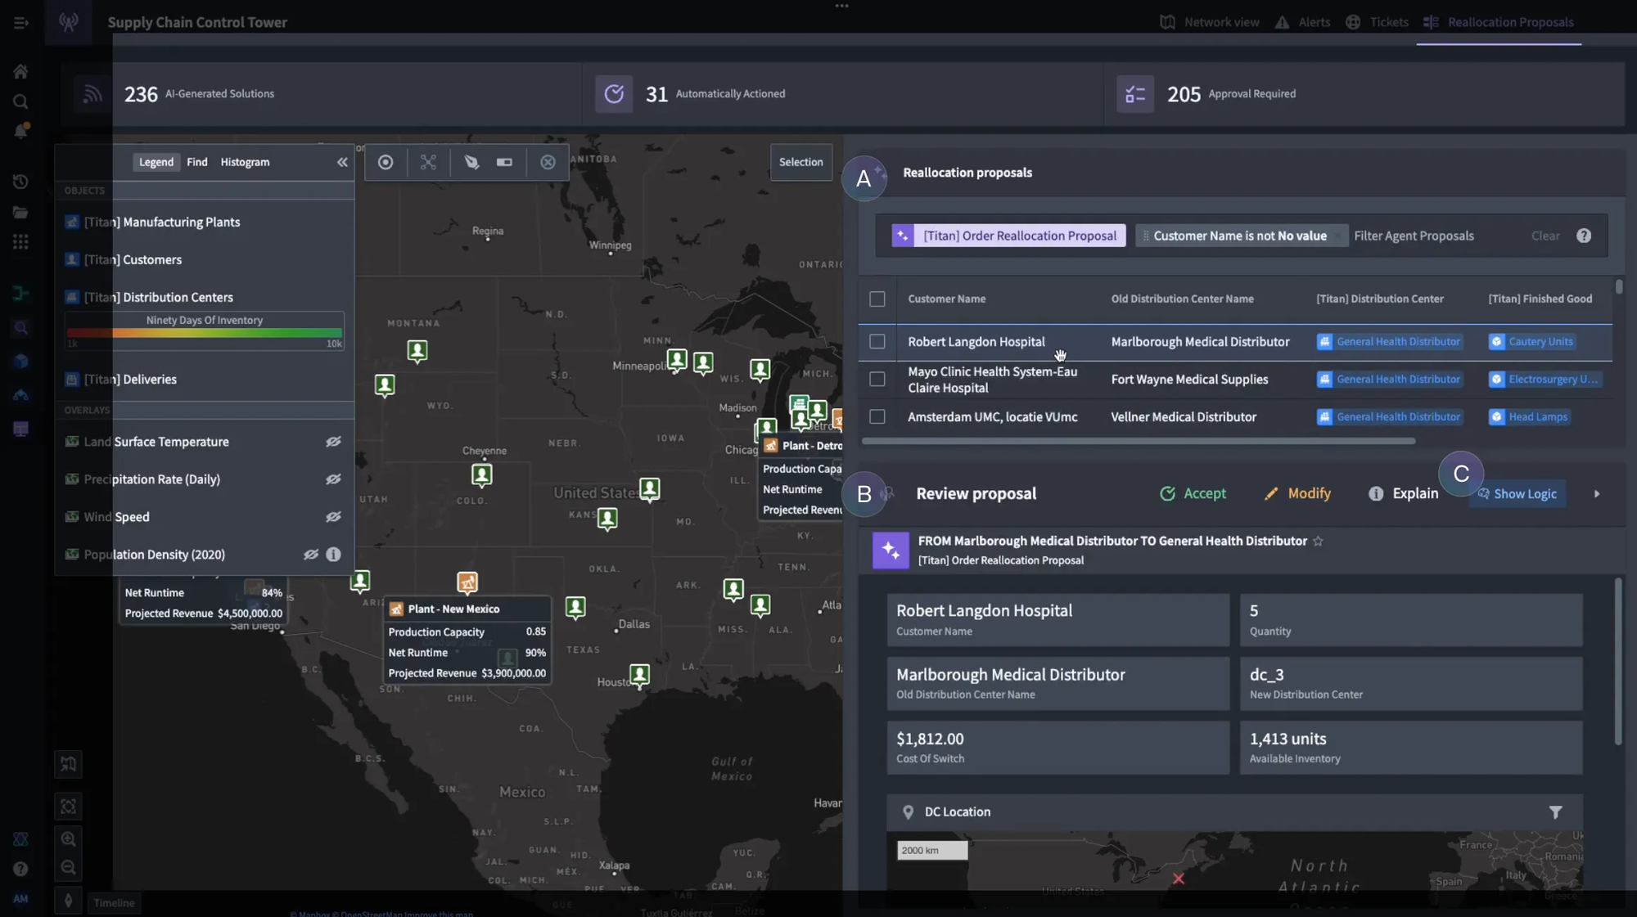Star the Marlborough to General Health proposal
This screenshot has height=917, width=1637.
point(1318,542)
